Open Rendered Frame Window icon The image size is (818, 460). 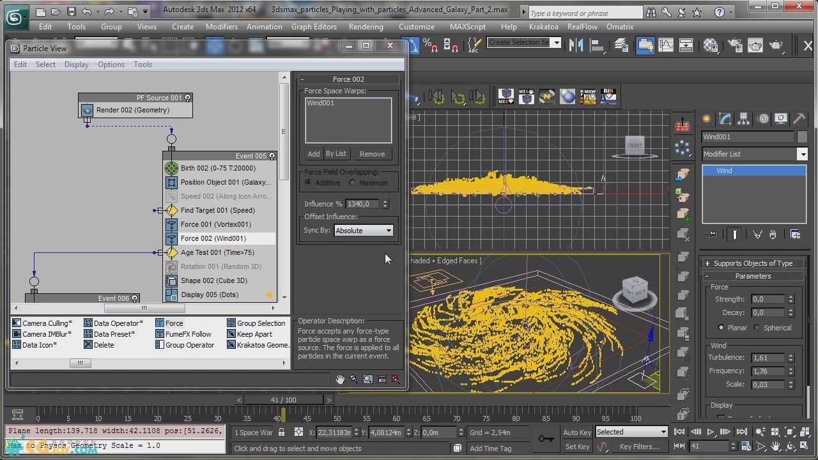[755, 45]
